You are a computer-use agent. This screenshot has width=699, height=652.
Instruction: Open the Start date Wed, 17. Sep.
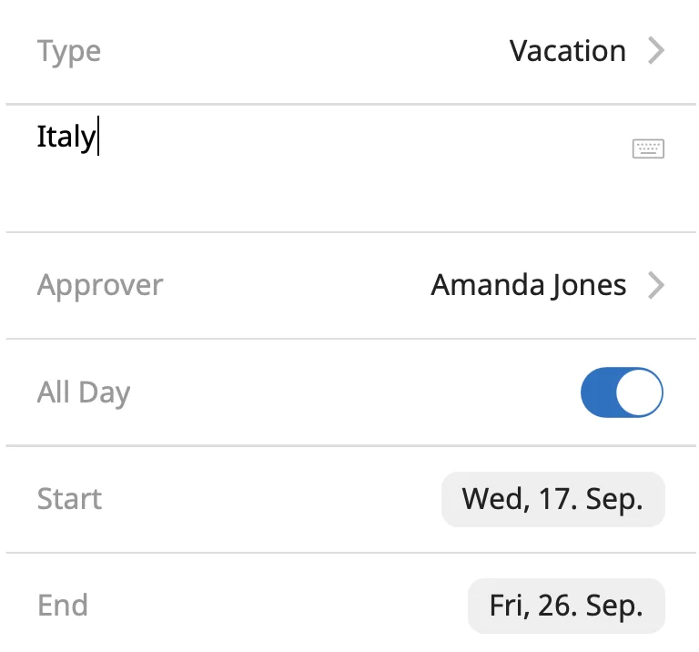coord(552,499)
